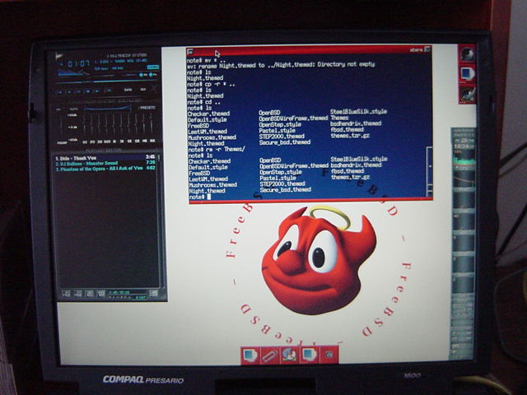The height and width of the screenshot is (395, 527).
Task: Click the small gray icon ending bottom dock
Action: tap(329, 355)
